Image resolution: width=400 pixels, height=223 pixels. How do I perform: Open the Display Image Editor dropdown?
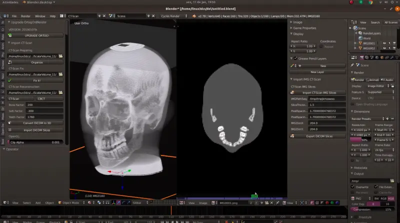pos(378,86)
